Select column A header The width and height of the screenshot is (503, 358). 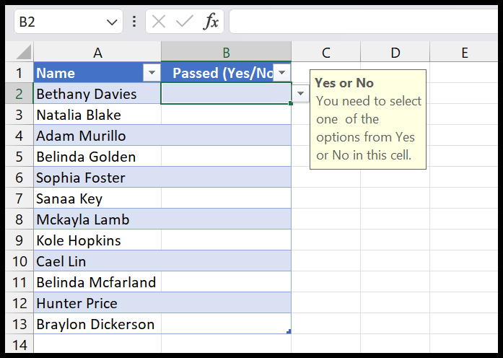[97, 52]
